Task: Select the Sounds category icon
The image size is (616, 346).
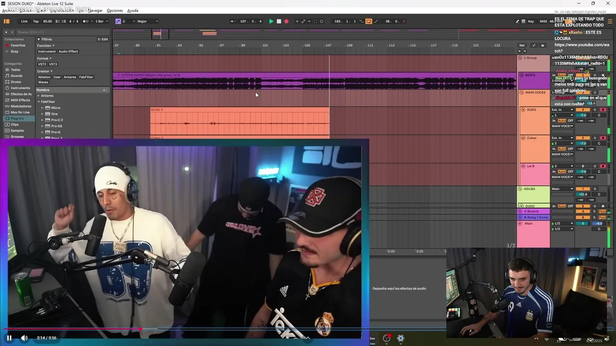Action: [7, 76]
